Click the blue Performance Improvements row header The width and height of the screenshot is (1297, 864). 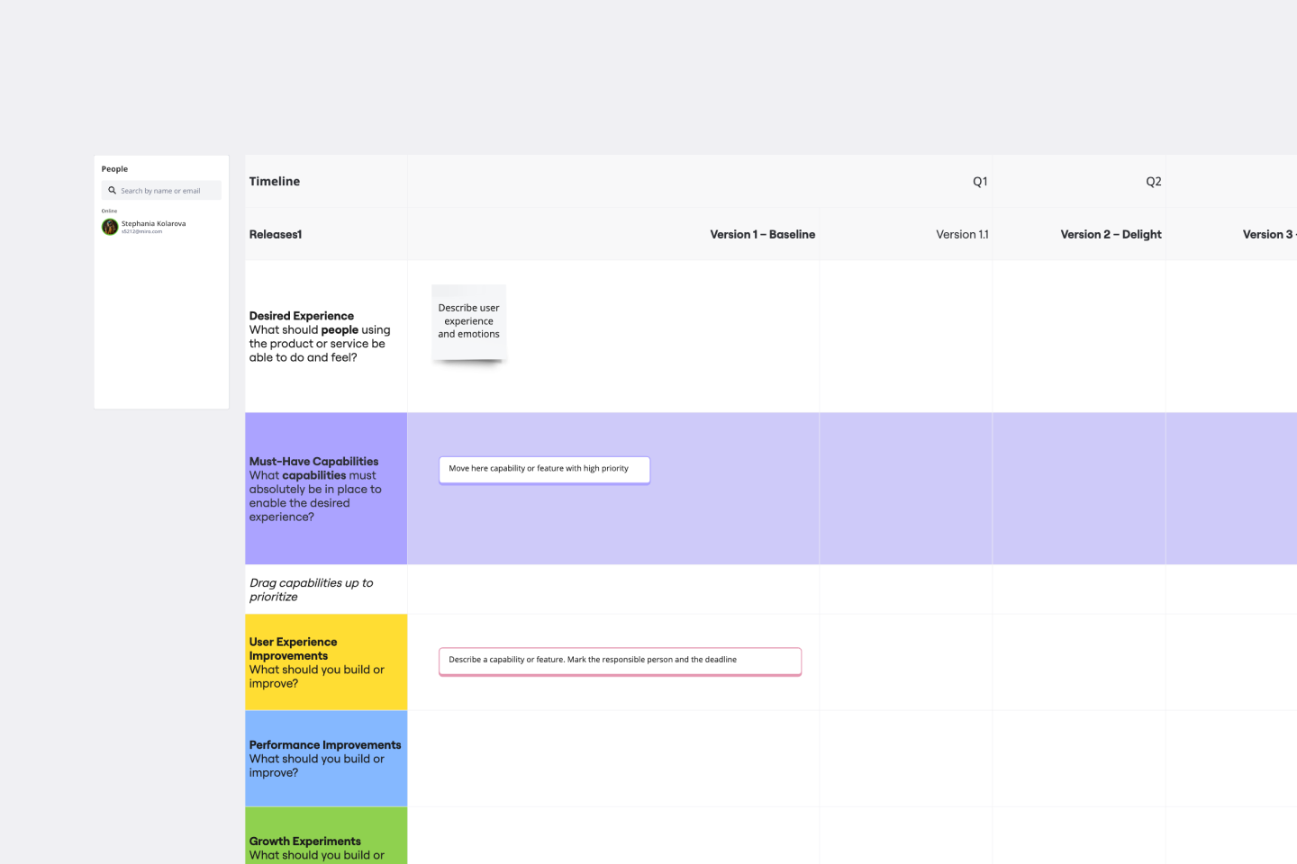[x=325, y=759]
